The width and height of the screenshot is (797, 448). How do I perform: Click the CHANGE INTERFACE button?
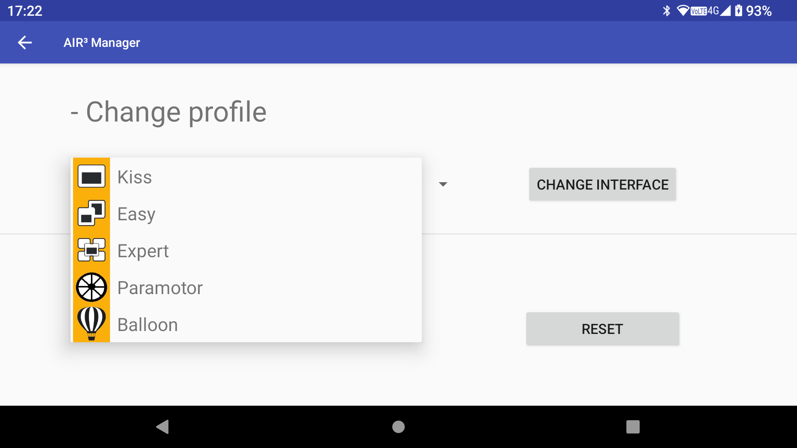click(602, 185)
